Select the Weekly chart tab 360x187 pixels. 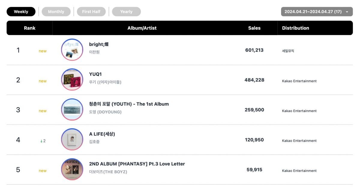pyautogui.click(x=21, y=12)
